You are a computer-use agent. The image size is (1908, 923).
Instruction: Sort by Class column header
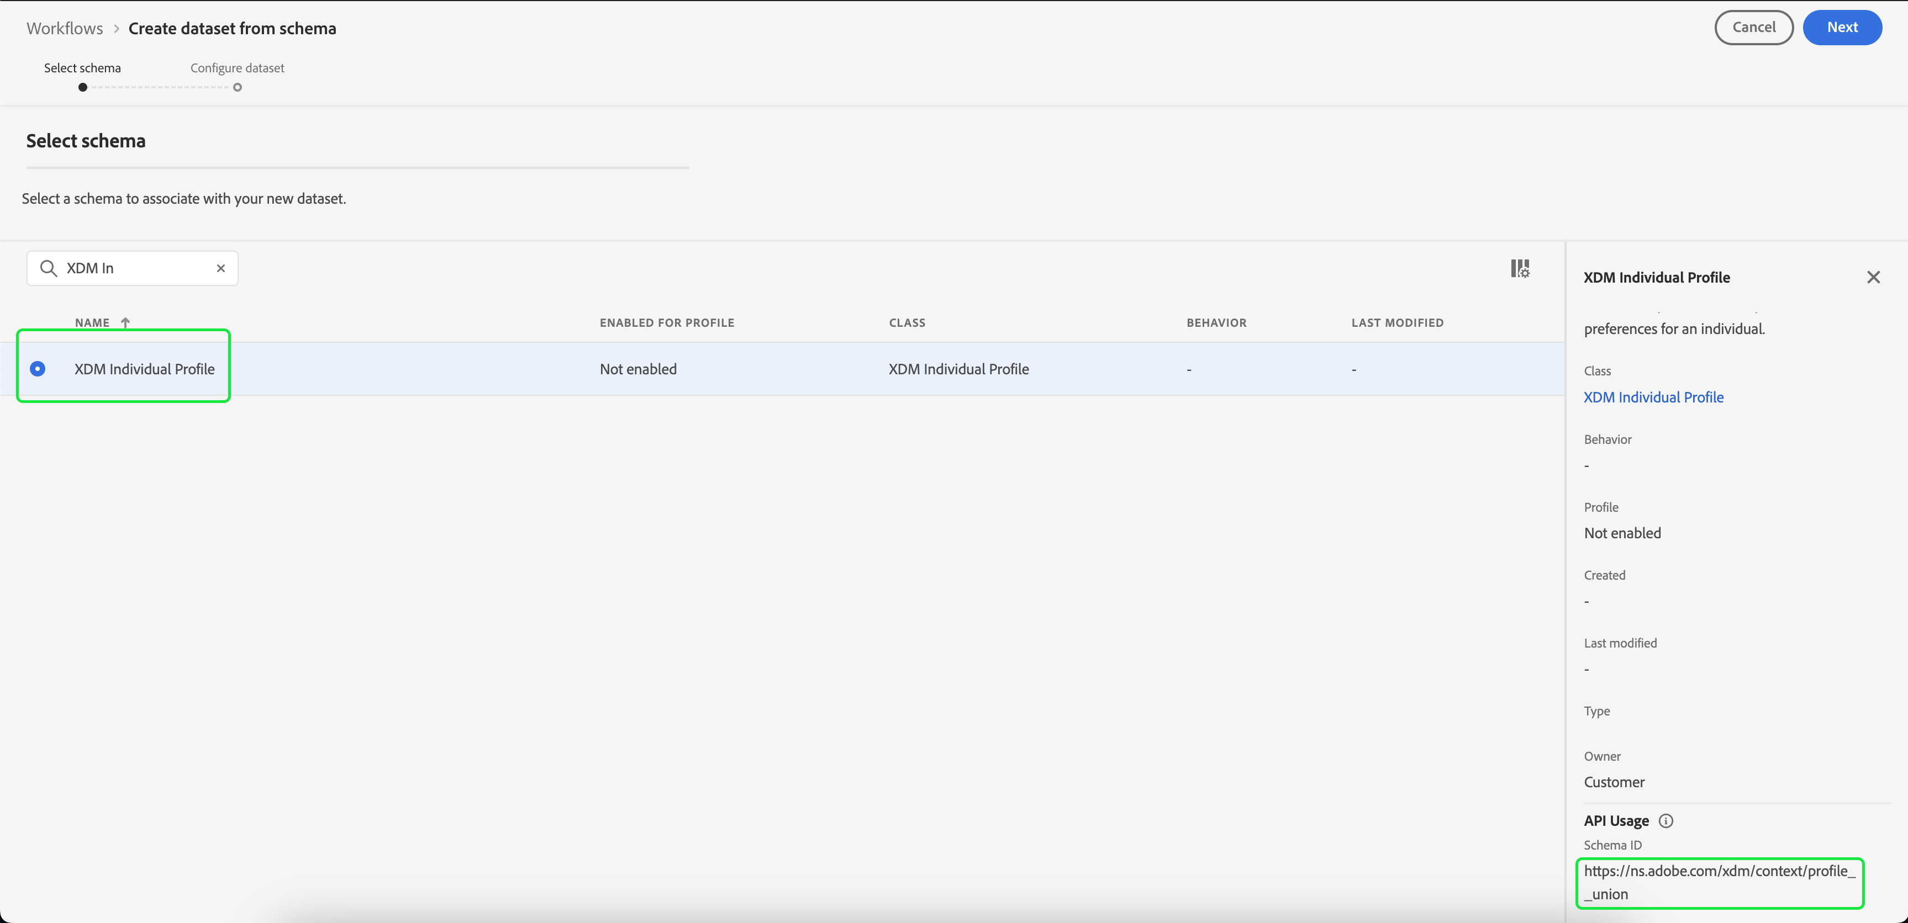pos(906,323)
